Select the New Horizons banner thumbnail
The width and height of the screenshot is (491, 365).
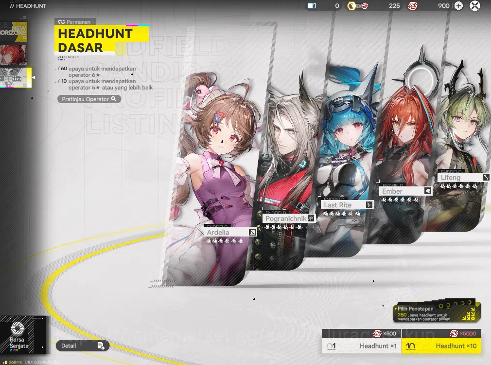14,32
